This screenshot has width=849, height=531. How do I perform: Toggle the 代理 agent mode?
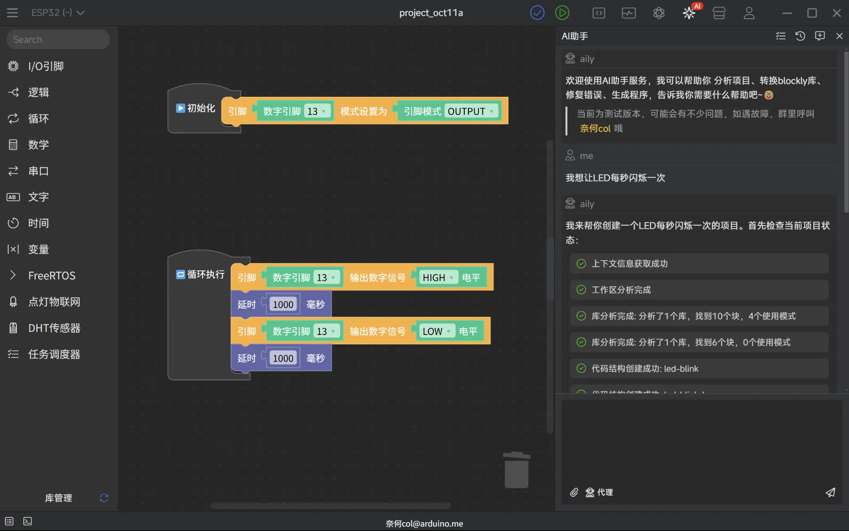[x=599, y=492]
